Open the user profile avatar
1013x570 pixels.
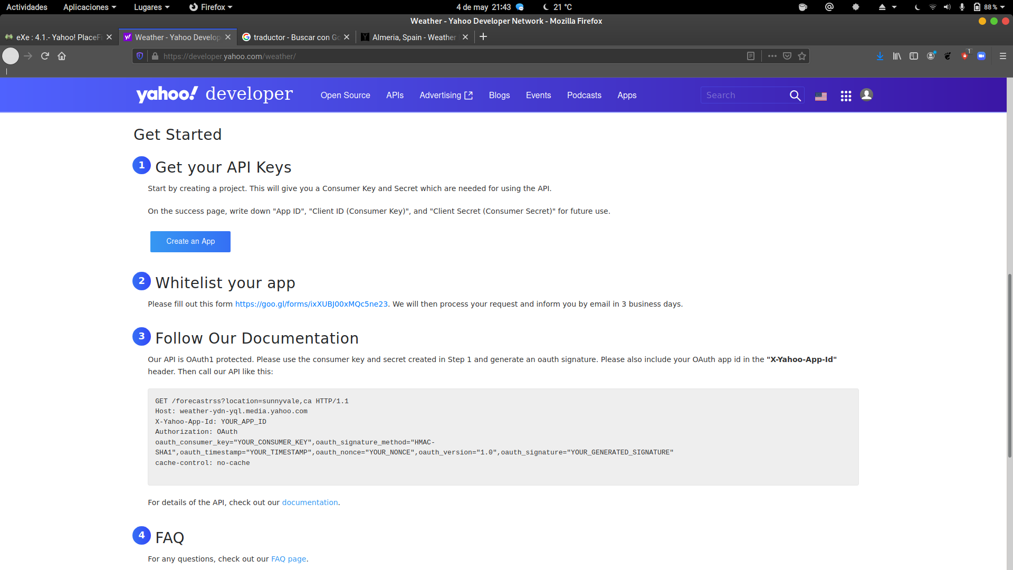point(866,95)
